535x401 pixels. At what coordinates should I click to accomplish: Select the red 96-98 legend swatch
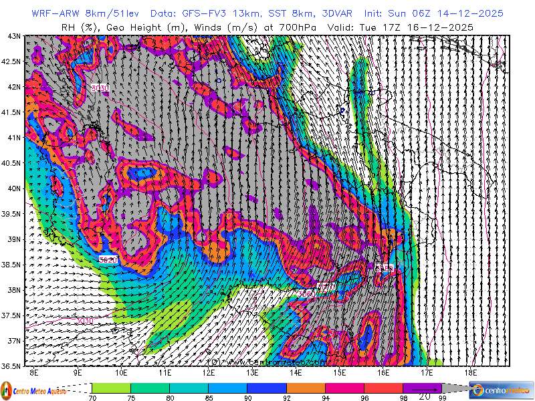point(383,388)
